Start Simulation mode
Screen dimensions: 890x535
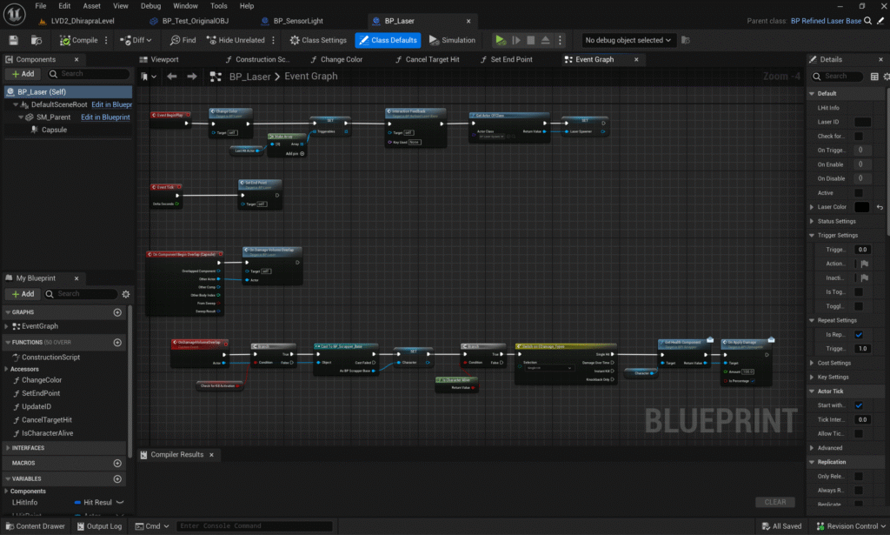pos(452,40)
